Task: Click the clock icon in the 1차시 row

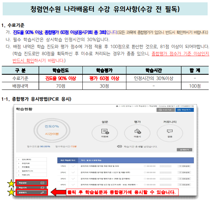Action: (145, 166)
